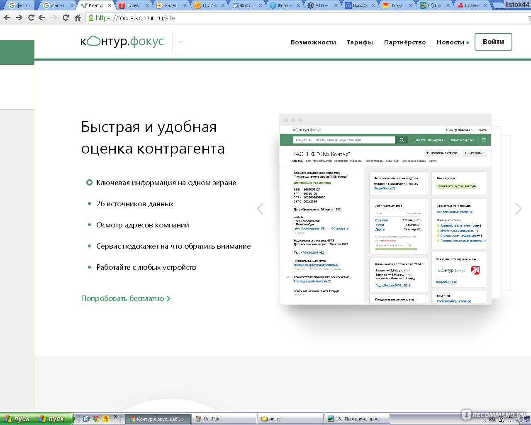Click the product screenshot preview image
This screenshot has width=531, height=425.
pos(385,209)
